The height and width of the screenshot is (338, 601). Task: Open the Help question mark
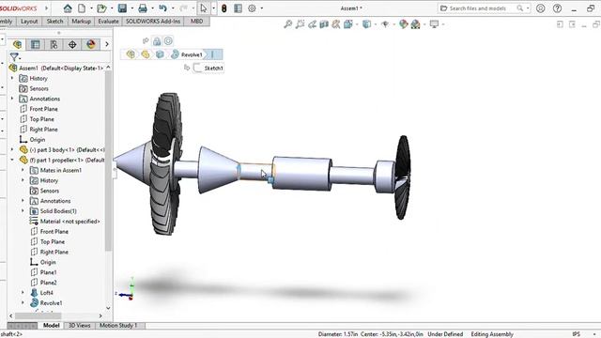pyautogui.click(x=557, y=8)
